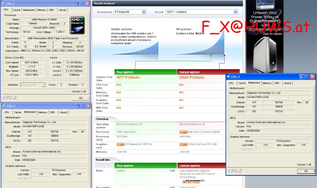This screenshot has width=317, height=188.
Task: Click Fastest system red header above scores
Action: coord(208,72)
